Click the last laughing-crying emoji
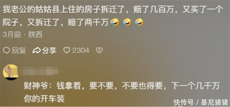This screenshot has height=107, width=230. point(139,22)
